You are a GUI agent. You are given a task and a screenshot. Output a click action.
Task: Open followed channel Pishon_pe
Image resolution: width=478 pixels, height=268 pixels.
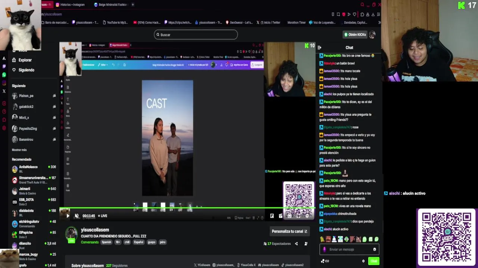(x=34, y=96)
